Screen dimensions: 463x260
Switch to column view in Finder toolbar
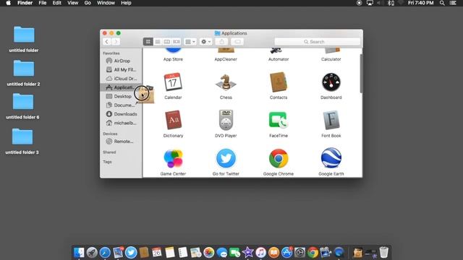pos(167,42)
